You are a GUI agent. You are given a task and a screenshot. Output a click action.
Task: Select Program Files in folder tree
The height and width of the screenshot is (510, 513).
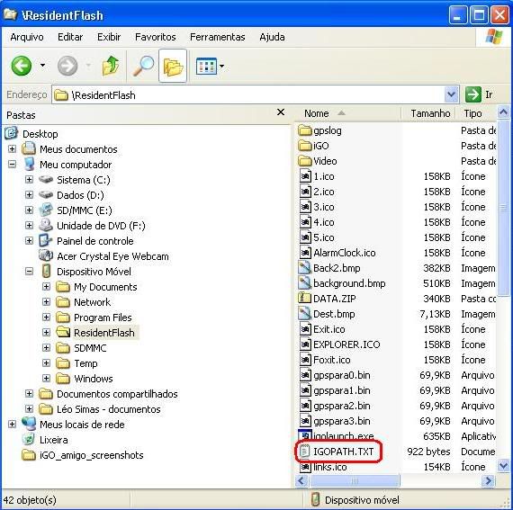[103, 318]
